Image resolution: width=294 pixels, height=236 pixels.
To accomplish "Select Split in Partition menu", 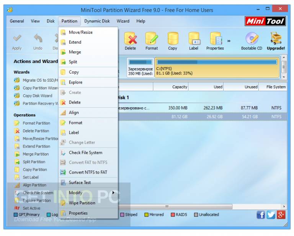I will coord(88,62).
